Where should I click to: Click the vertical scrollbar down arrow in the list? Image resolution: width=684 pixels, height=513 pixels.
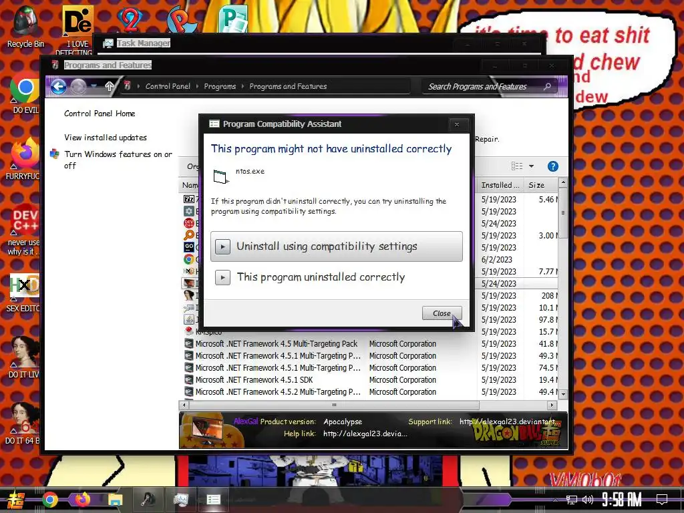[563, 393]
